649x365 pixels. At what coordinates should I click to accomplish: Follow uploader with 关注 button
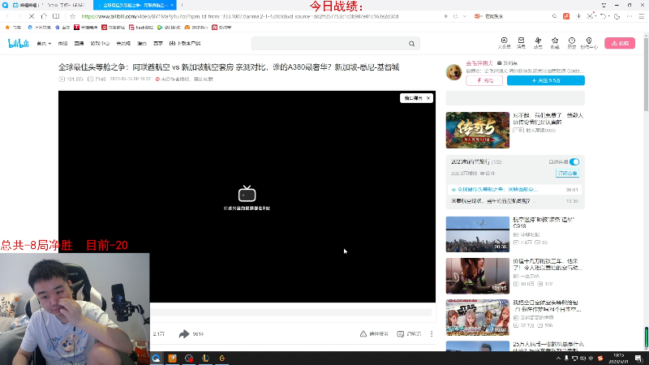pos(545,80)
